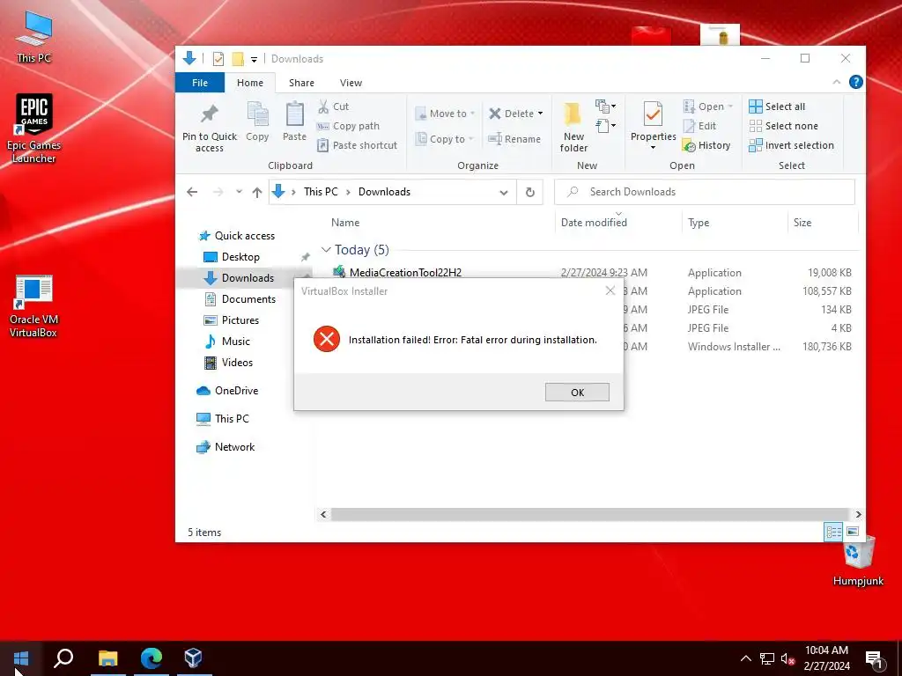Open Recent locations dropdown

click(x=239, y=192)
